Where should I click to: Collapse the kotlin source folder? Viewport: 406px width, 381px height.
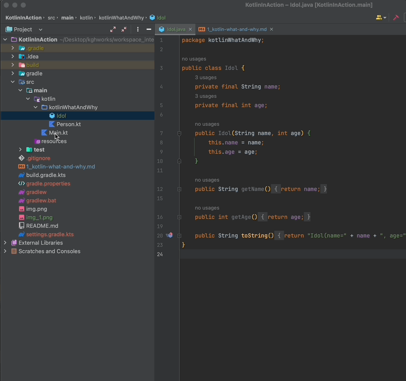click(28, 99)
